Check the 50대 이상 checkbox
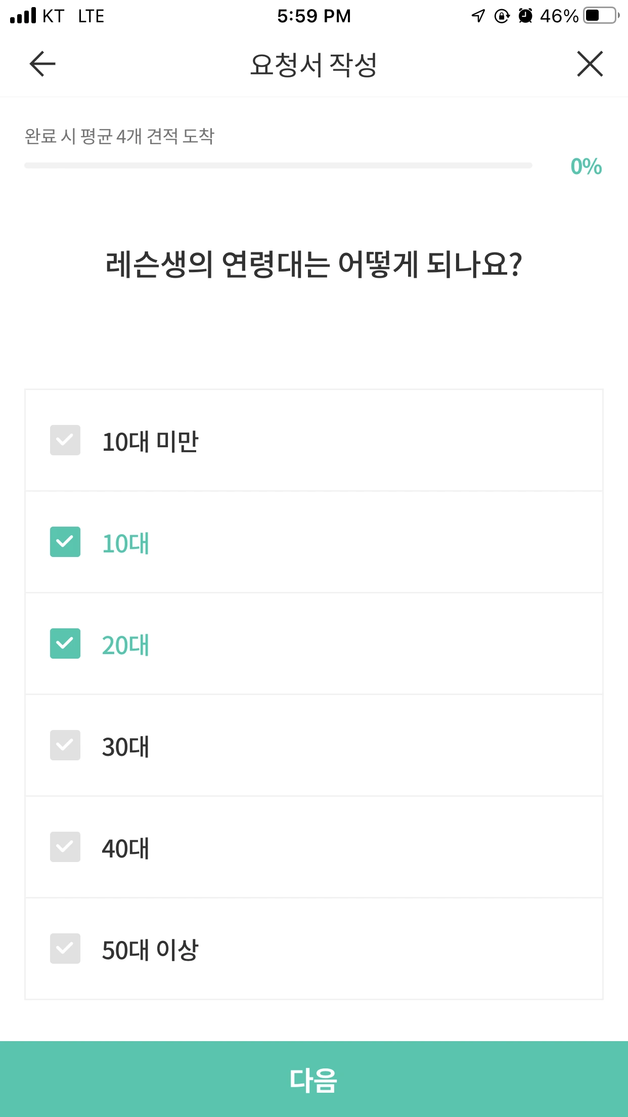Viewport: 628px width, 1117px height. (x=65, y=949)
